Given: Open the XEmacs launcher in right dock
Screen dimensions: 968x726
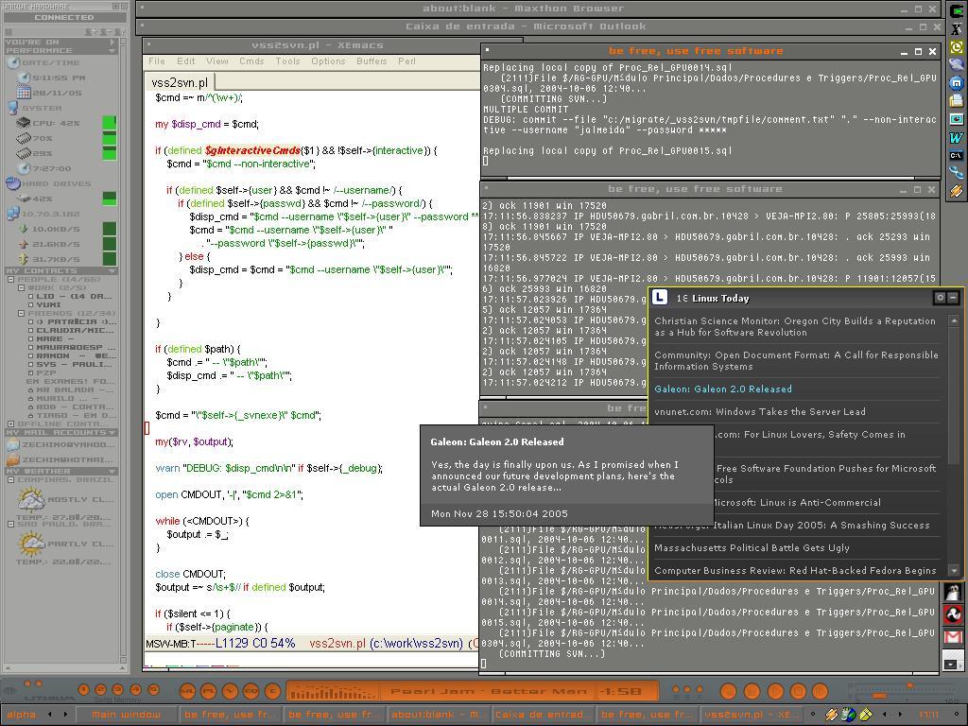Looking at the screenshot, I should pyautogui.click(x=957, y=29).
